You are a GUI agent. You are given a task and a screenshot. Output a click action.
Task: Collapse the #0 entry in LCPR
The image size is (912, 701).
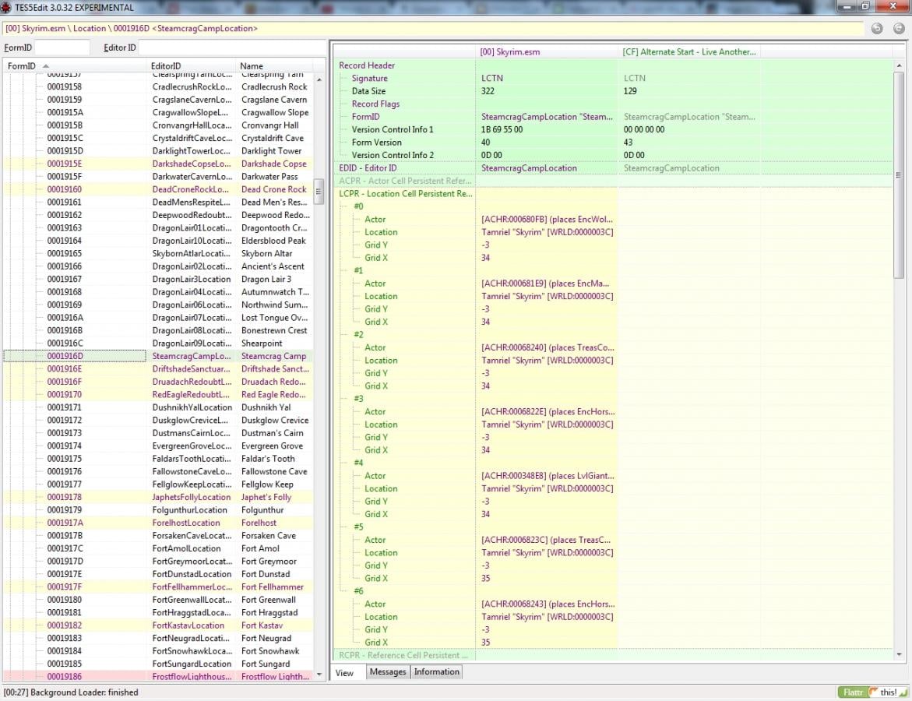(358, 206)
